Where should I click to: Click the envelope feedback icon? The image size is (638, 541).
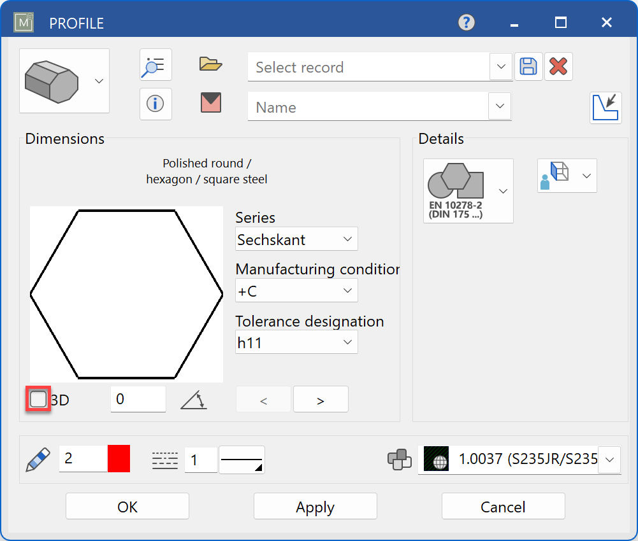click(x=210, y=102)
